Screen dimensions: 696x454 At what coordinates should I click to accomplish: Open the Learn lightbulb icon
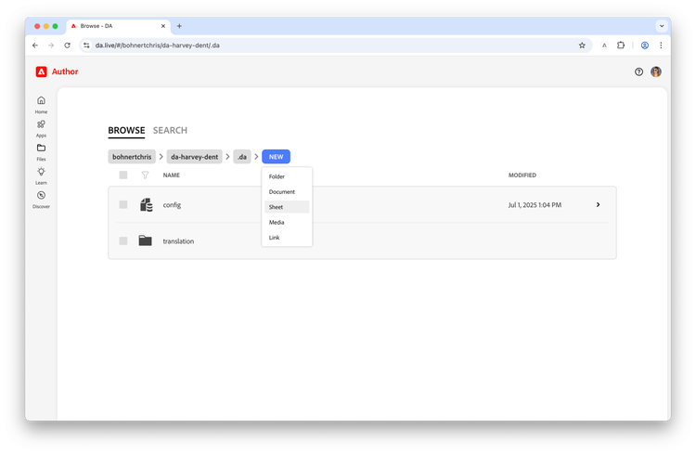click(x=41, y=172)
